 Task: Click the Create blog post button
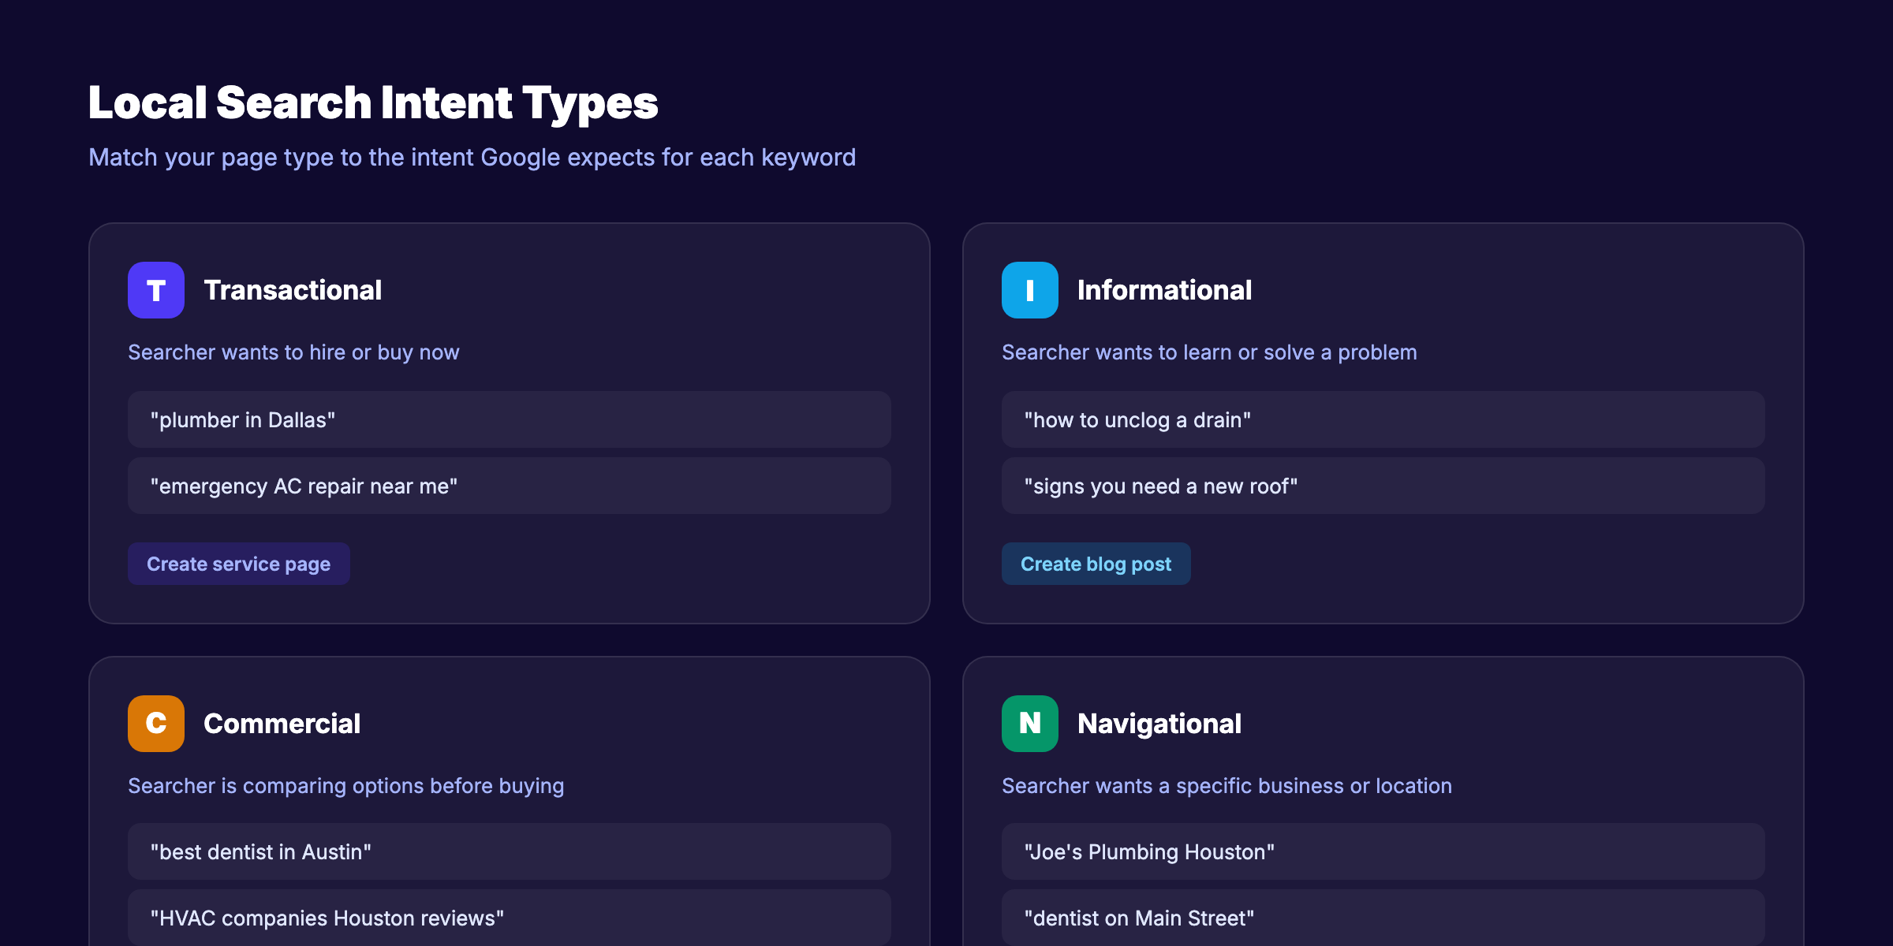pos(1096,564)
